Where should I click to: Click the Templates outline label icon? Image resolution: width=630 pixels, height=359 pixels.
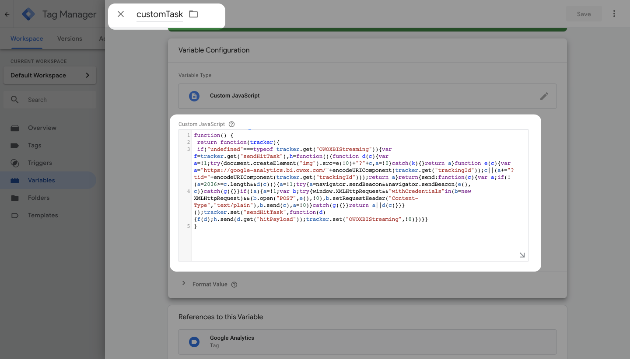click(15, 215)
